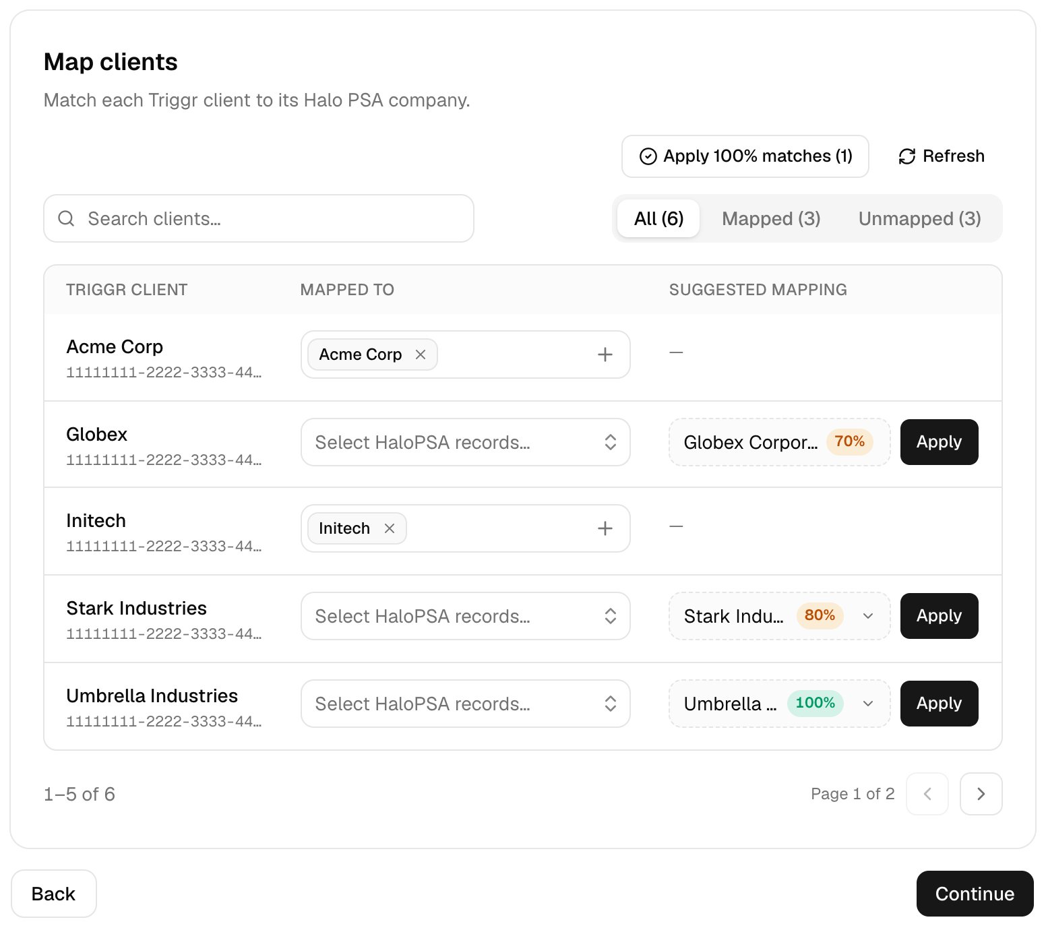This screenshot has width=1046, height=928.
Task: Switch to All (6) tab
Action: coord(658,218)
